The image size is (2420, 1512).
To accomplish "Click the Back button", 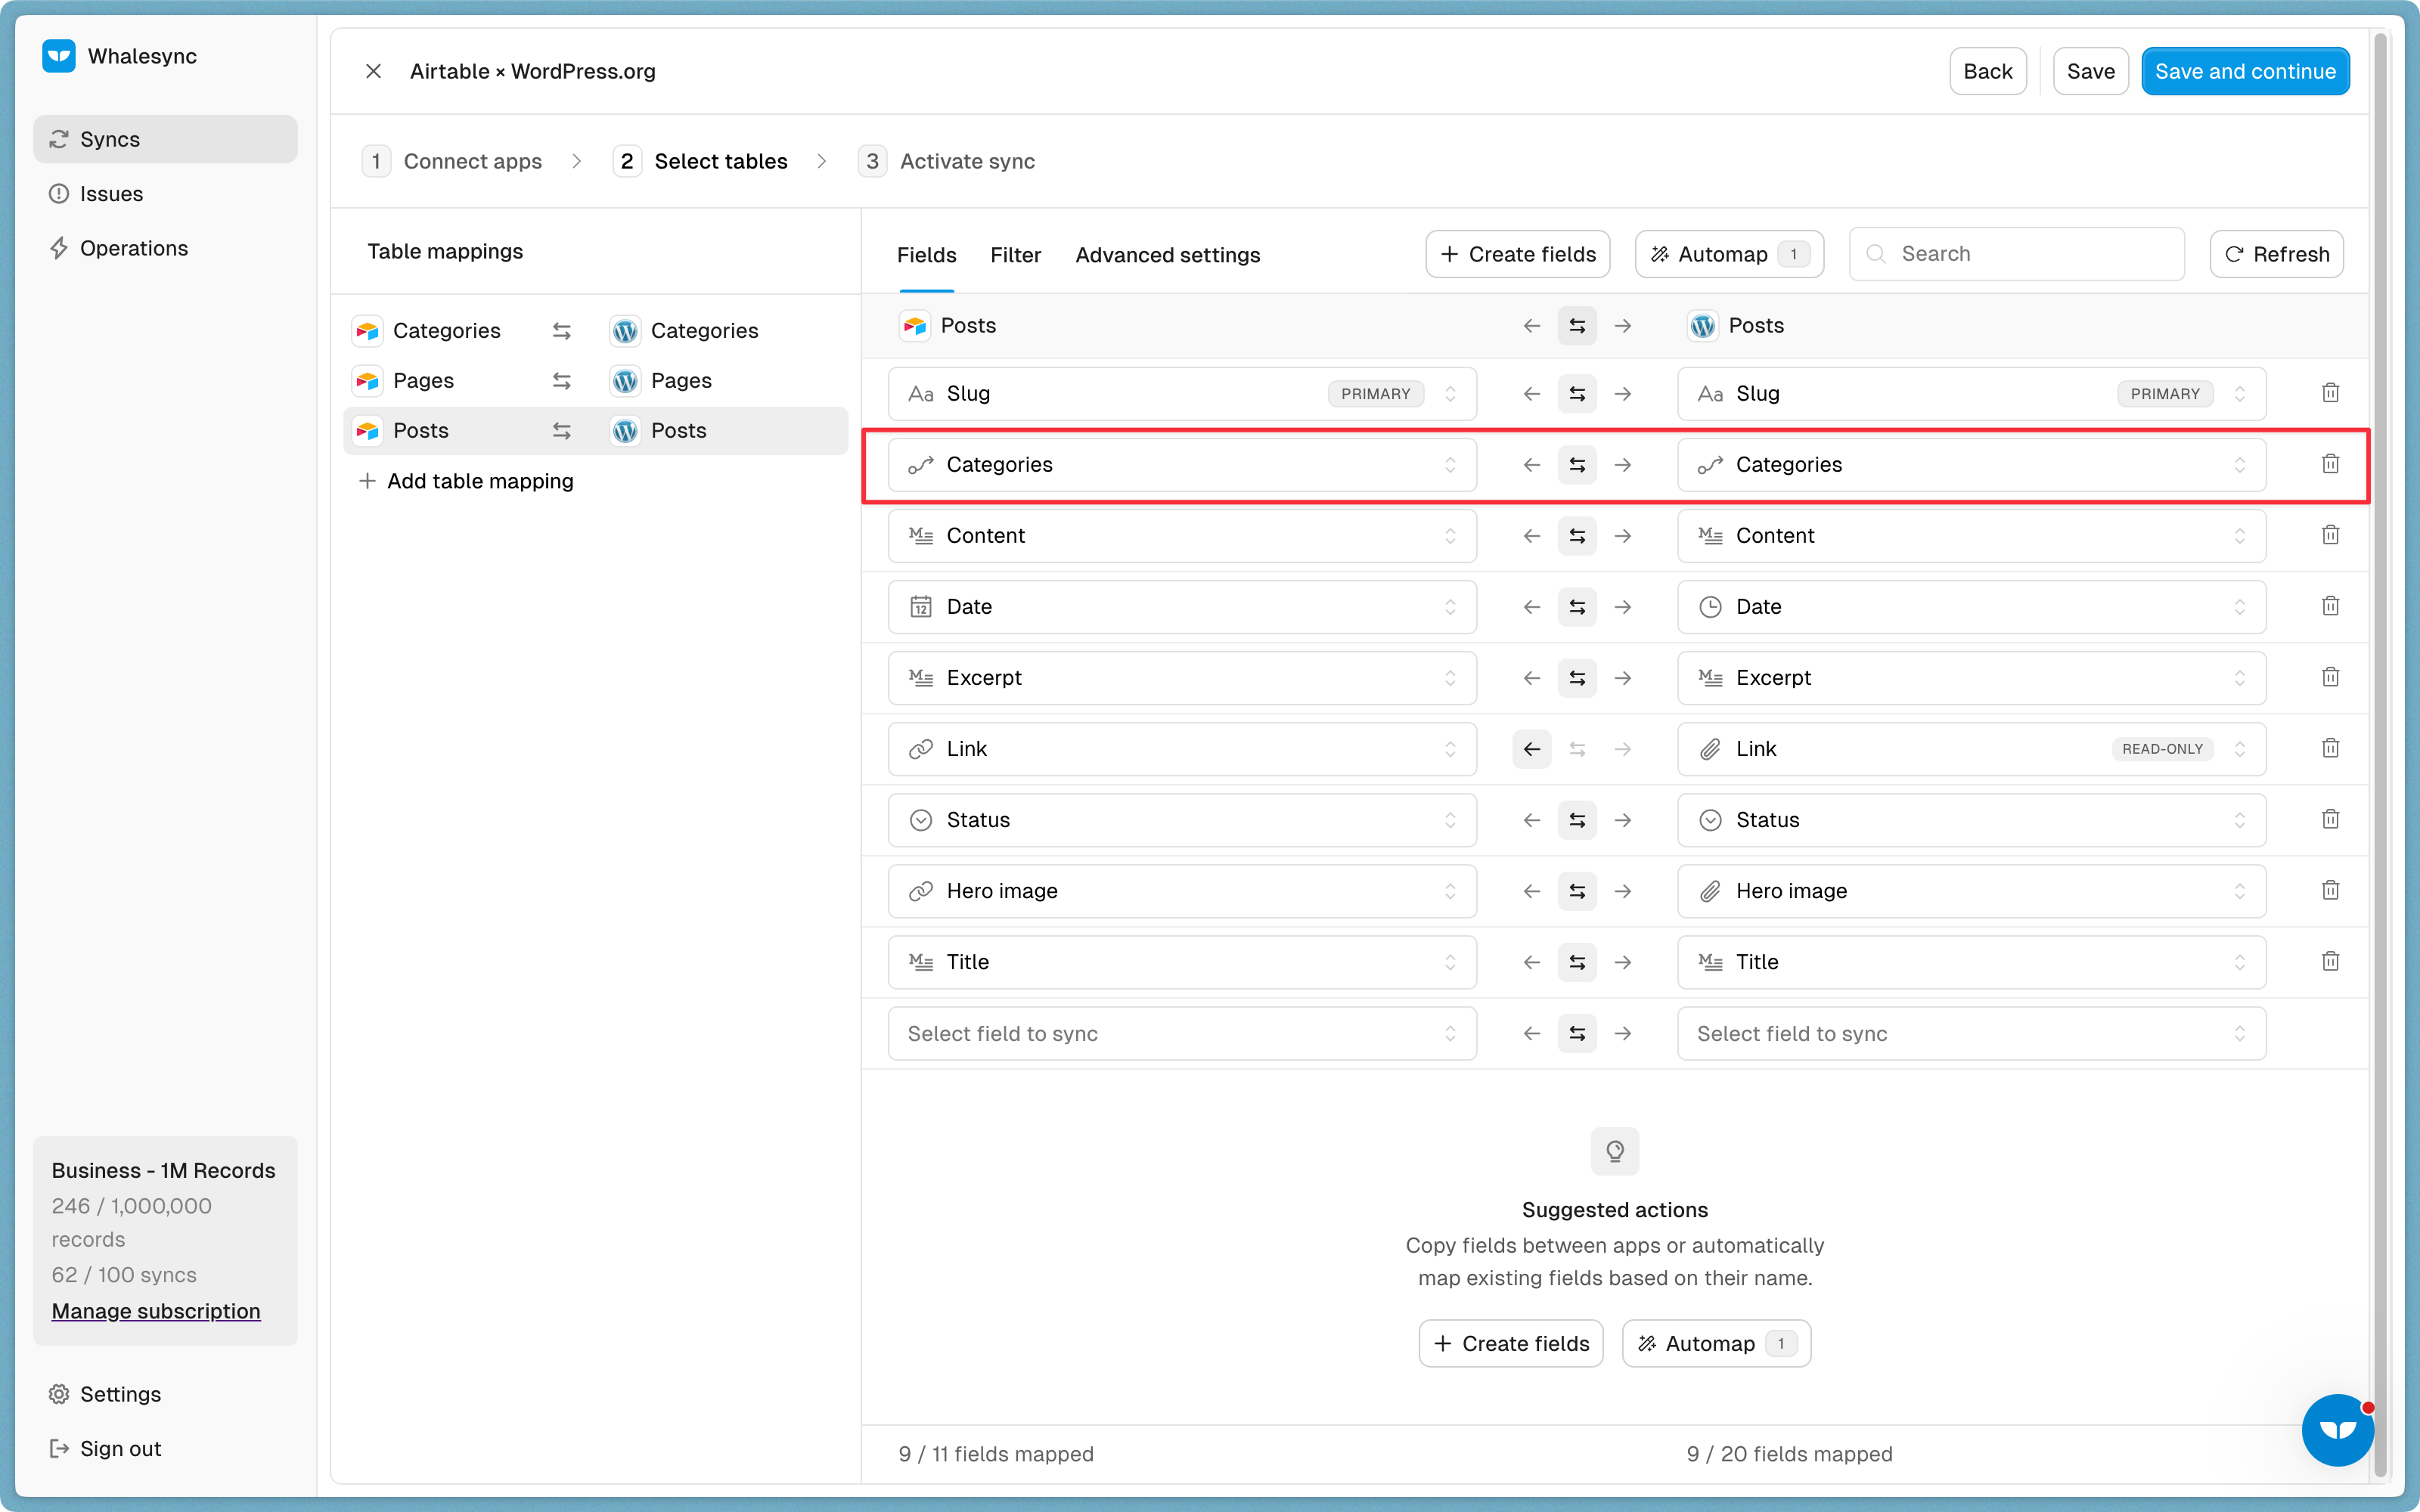I will click(1987, 71).
